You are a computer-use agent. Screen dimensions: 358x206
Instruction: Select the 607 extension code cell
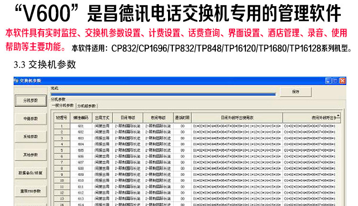click(81, 163)
